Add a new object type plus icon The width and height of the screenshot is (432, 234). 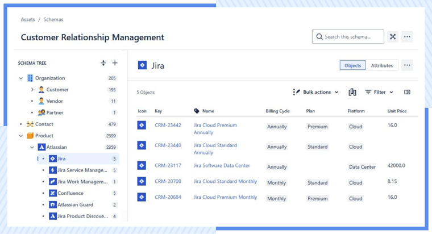(x=115, y=63)
